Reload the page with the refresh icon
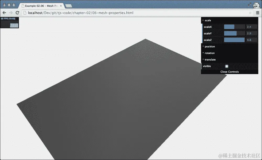Screen dimensions: 262x160 tap(17, 13)
